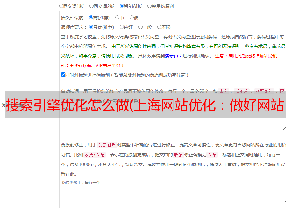
Task: Select the 同义词2版 radio option
Action: tap(91, 6)
